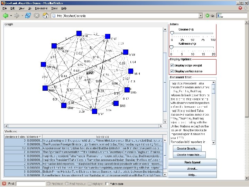Screen dimensions: 249x187
Task: Toggle Display edge weight checkbox
Action: 172,65
